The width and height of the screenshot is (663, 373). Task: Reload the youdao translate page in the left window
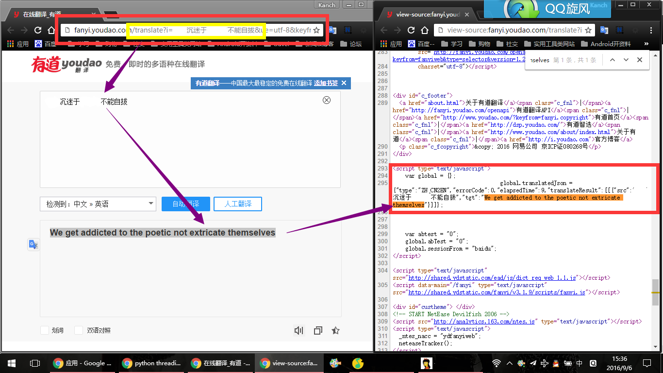[x=38, y=30]
